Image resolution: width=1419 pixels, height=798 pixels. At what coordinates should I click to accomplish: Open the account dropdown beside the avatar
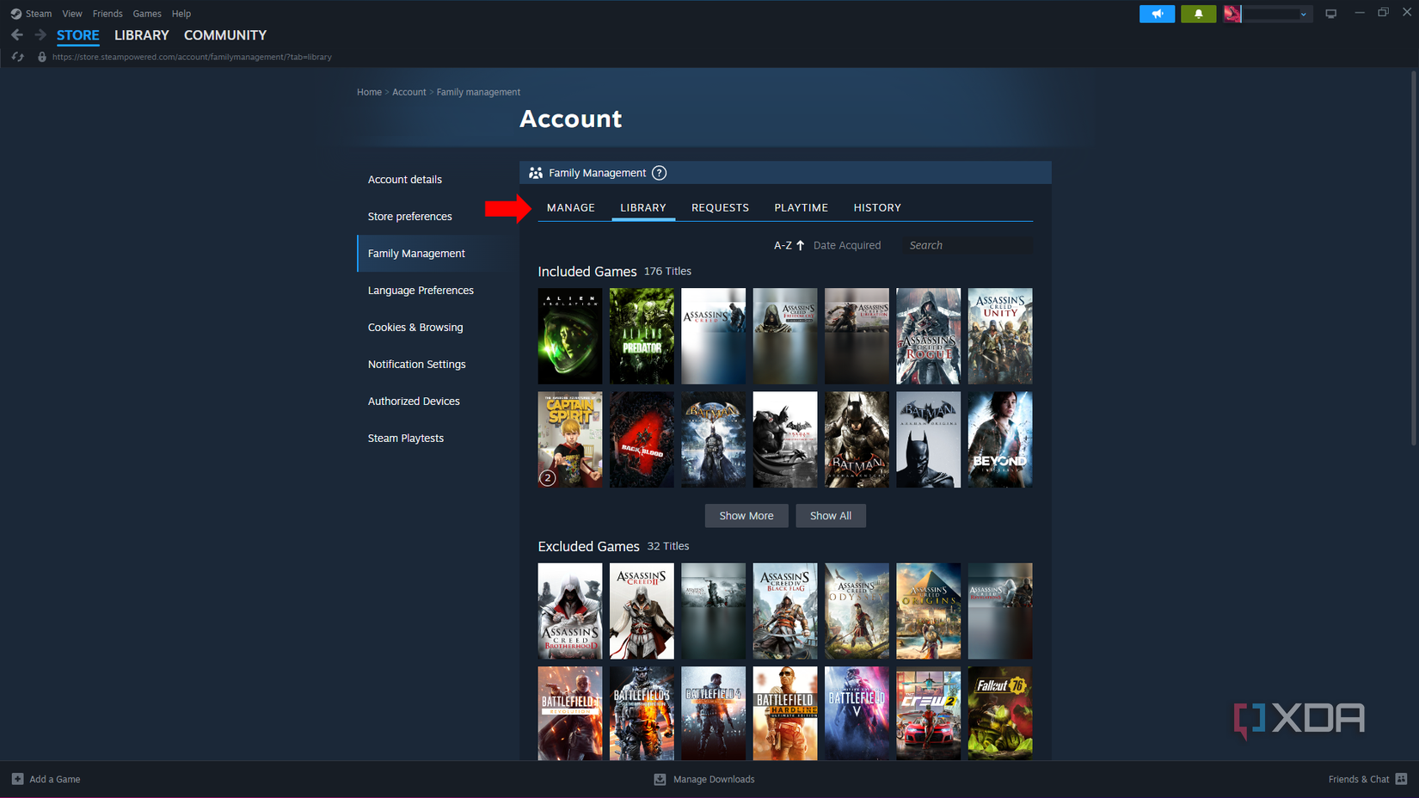coord(1303,14)
